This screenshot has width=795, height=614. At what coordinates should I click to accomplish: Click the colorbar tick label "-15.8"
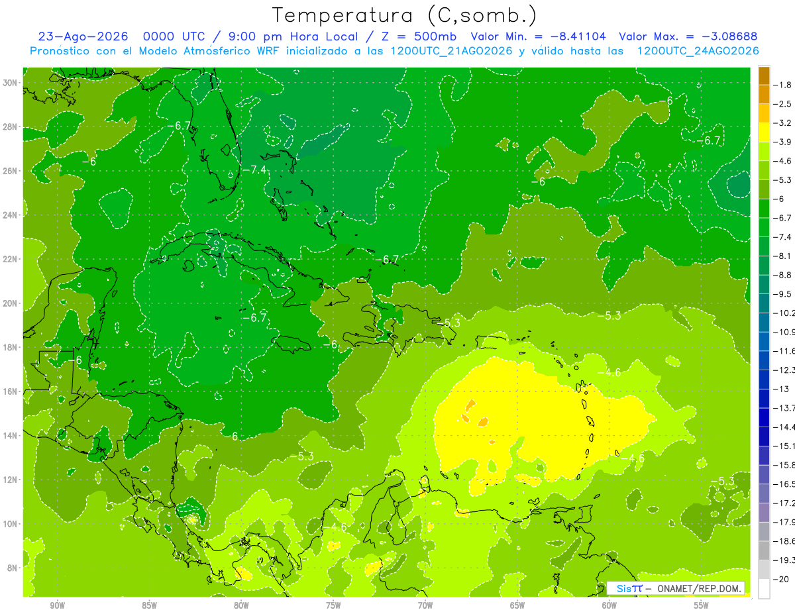[784, 465]
